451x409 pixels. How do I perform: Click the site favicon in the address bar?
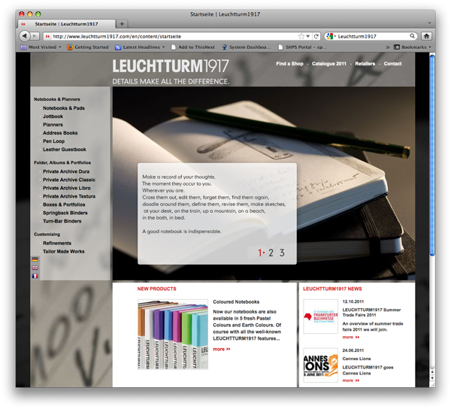tap(48, 36)
